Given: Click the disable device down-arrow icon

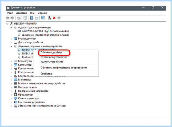Looking at the screenshot, I should pos(59,18).
